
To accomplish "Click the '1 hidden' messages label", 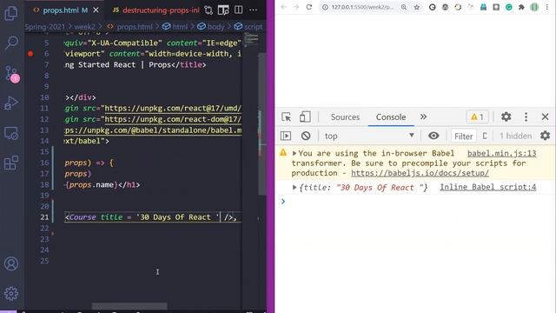I will (515, 136).
